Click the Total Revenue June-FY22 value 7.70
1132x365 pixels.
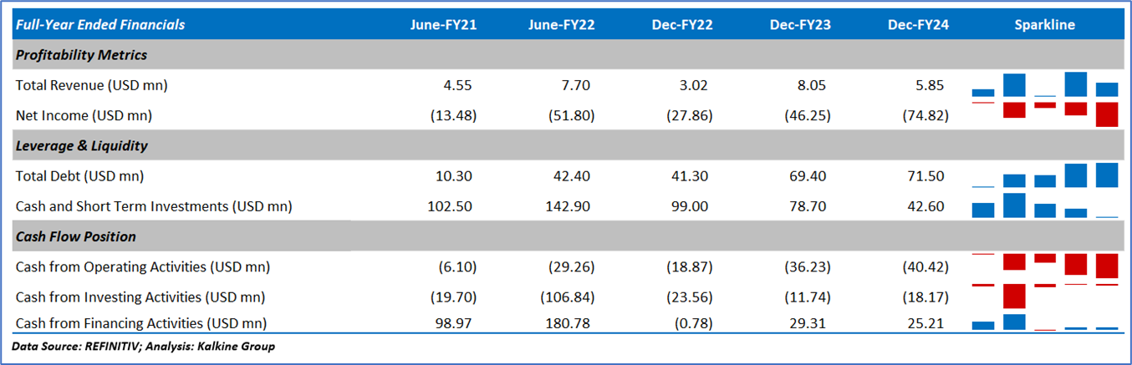(578, 85)
